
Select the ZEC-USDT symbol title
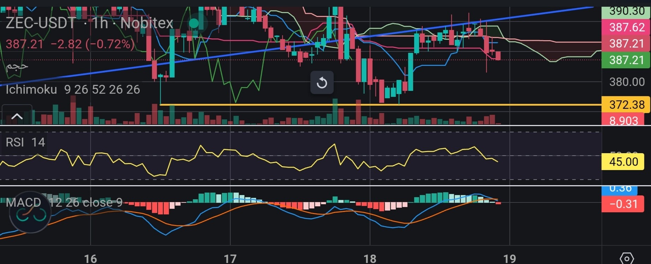point(40,23)
